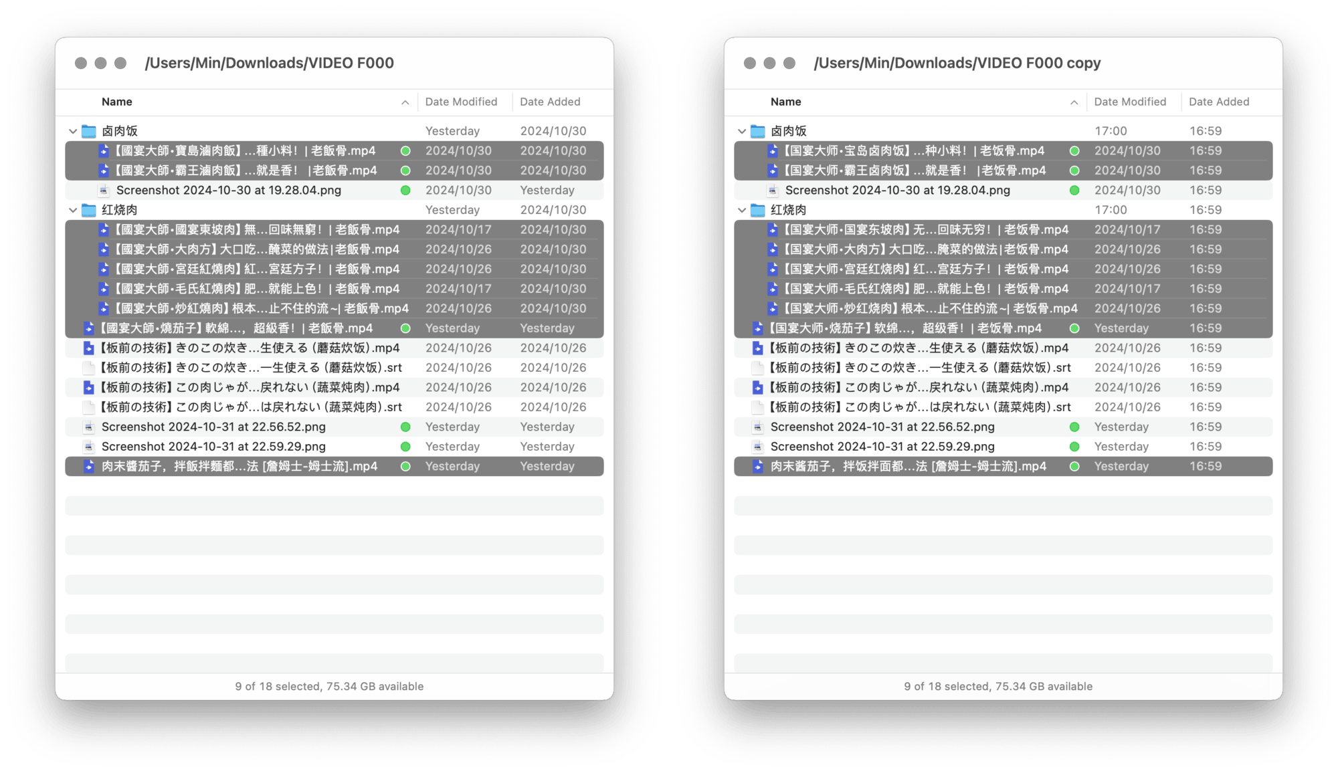1338x773 pixels.
Task: Sort by Name column in VIDEO F000 copy window
Action: (786, 102)
